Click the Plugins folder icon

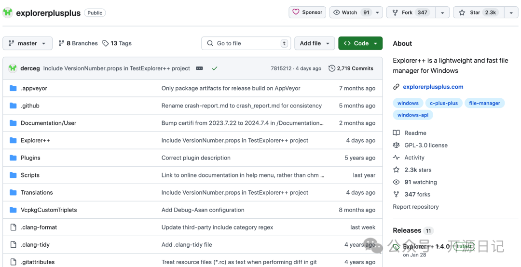point(13,158)
